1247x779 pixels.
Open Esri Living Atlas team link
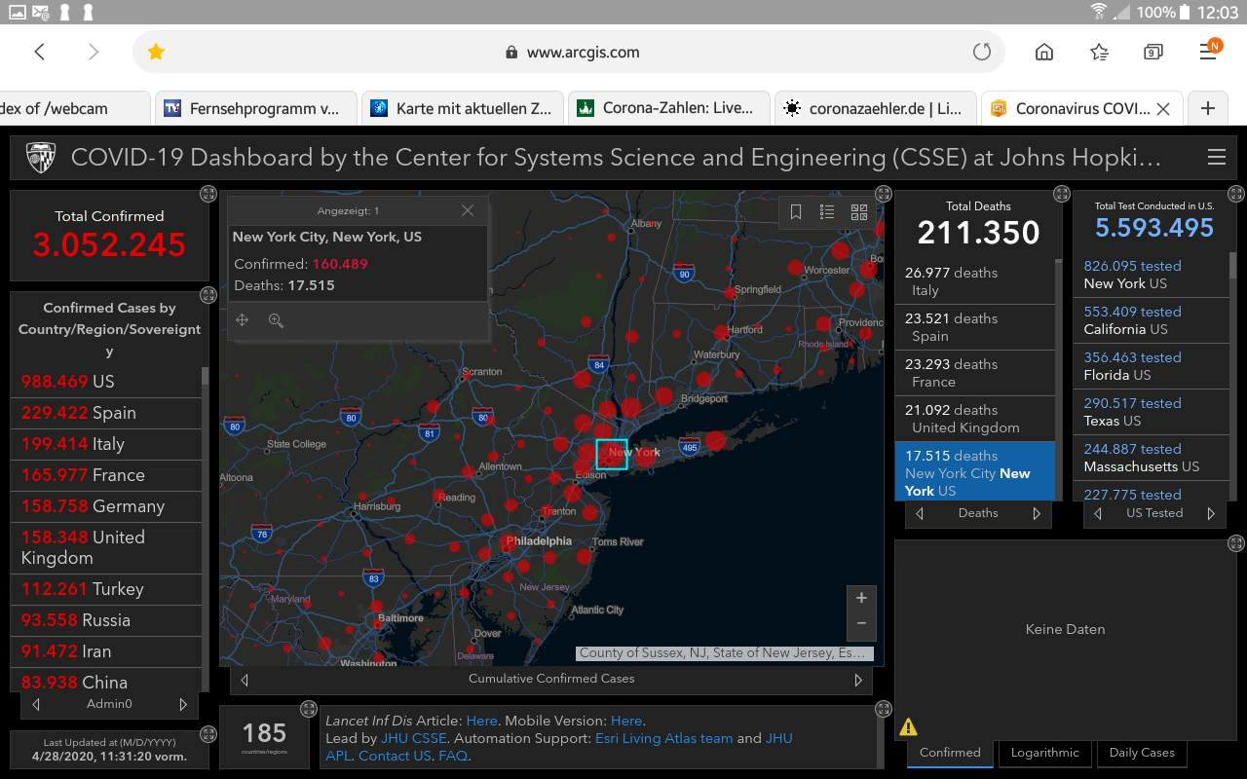click(663, 738)
